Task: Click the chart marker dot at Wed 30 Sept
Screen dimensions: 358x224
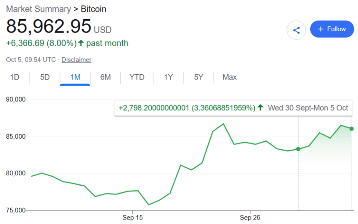Action: [x=298, y=149]
